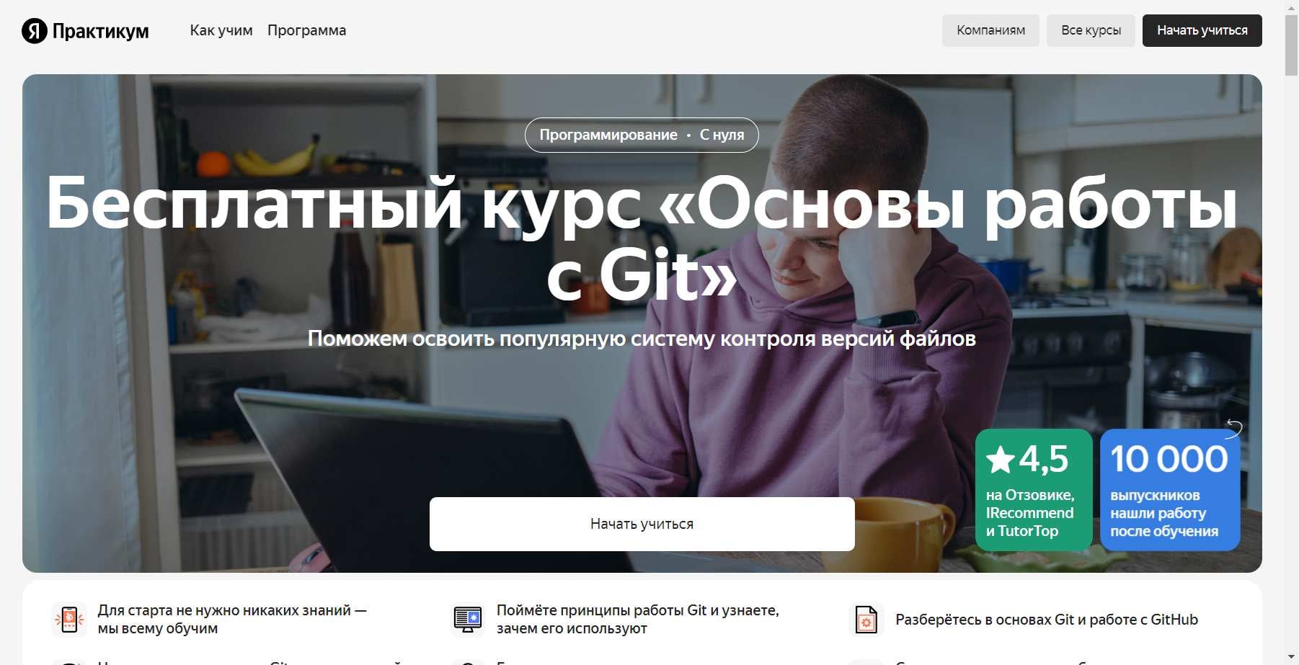This screenshot has height=665, width=1299.
Task: Click the monitor icon beside Поймёте принципы работы Git
Action: 468,620
